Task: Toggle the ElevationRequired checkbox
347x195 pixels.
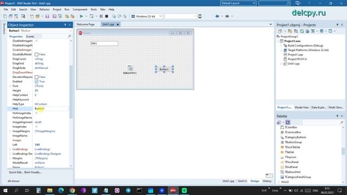Action: click(x=36, y=77)
